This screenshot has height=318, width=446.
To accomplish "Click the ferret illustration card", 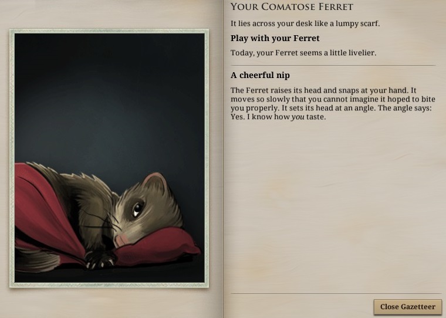I will (x=109, y=158).
